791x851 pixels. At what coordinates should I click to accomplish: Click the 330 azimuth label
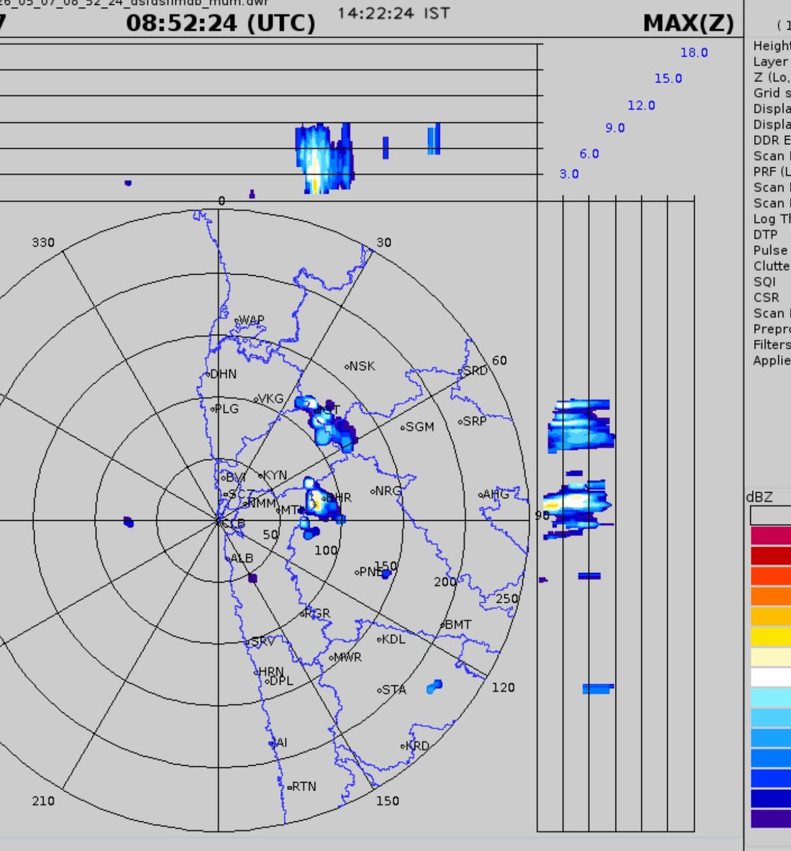(43, 243)
